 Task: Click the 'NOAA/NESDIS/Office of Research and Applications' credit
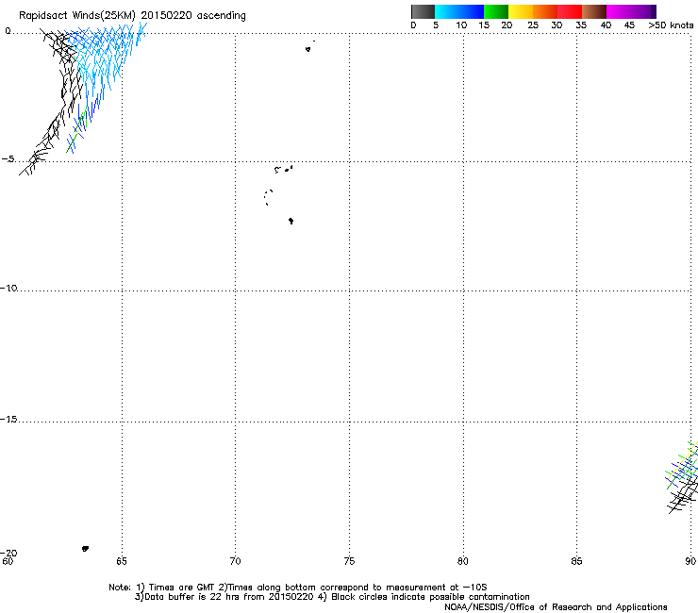coord(556,607)
